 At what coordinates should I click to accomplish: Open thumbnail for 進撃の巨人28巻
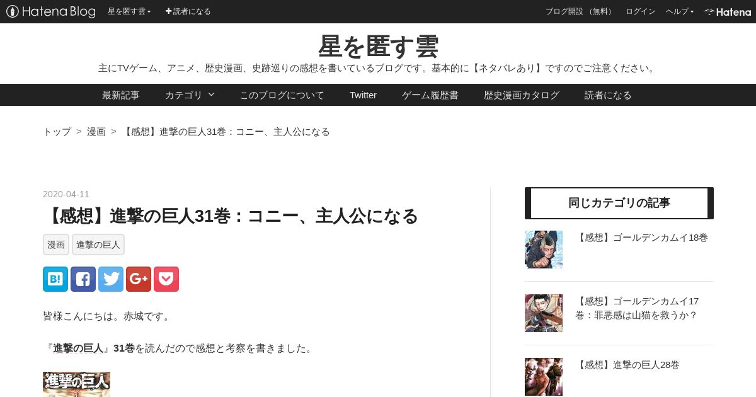[x=544, y=377]
